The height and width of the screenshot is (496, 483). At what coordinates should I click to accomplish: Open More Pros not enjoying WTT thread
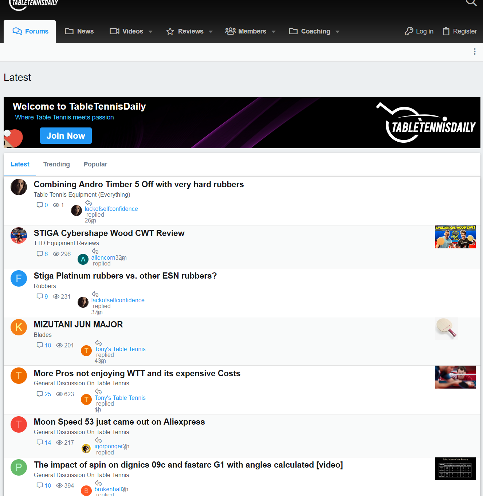coord(137,373)
